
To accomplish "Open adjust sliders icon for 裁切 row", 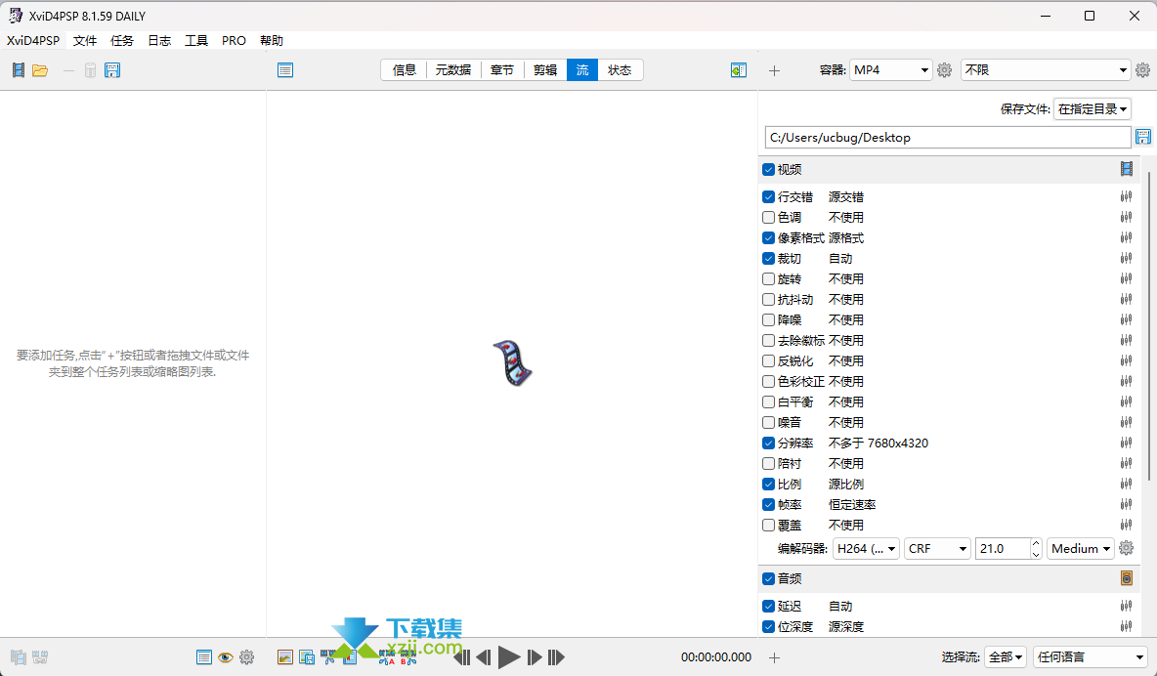I will (1126, 258).
